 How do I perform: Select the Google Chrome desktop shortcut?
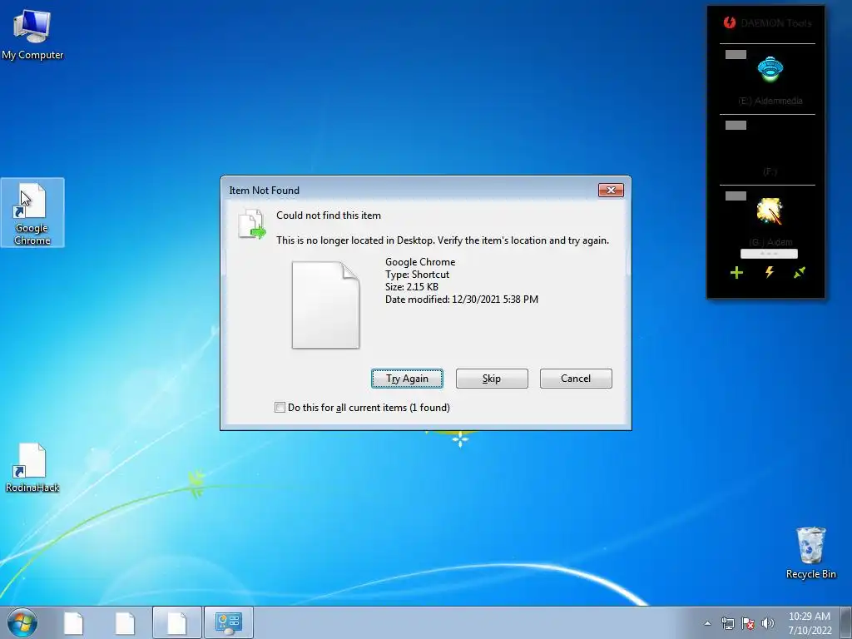(32, 212)
